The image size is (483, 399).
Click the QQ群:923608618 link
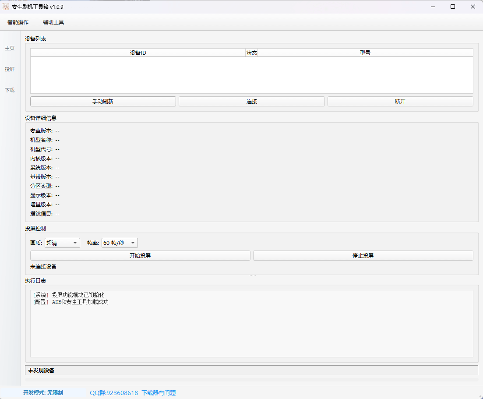[113, 393]
